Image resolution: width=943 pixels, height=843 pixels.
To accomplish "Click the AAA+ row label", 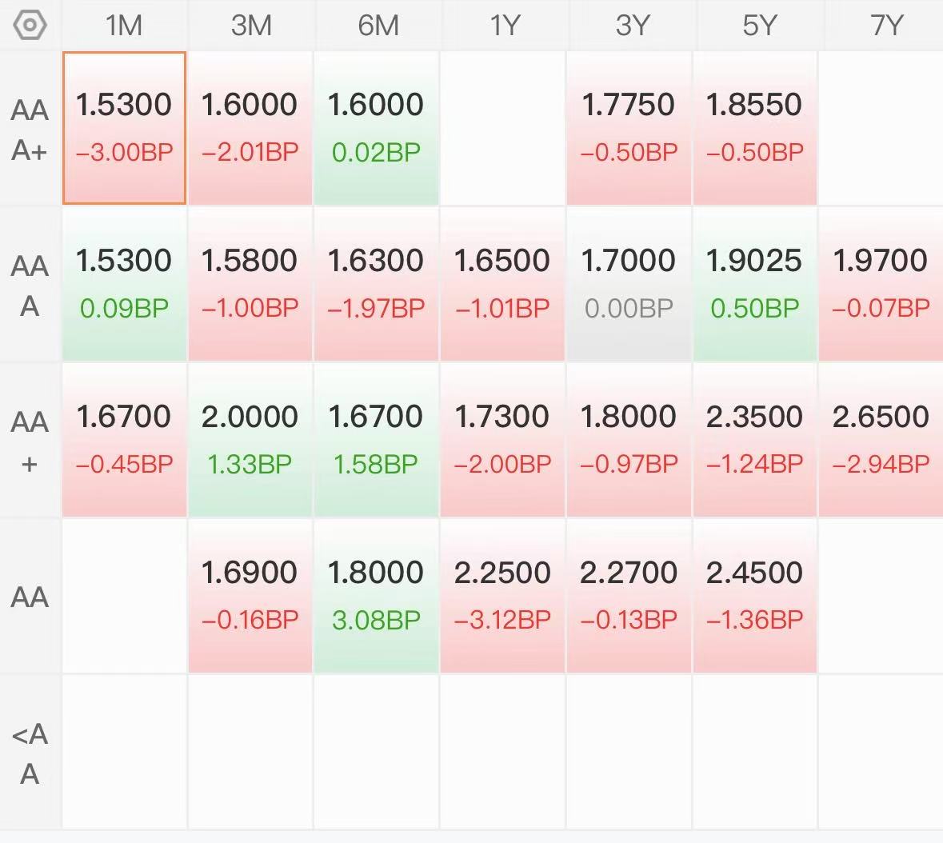I will pyautogui.click(x=30, y=130).
